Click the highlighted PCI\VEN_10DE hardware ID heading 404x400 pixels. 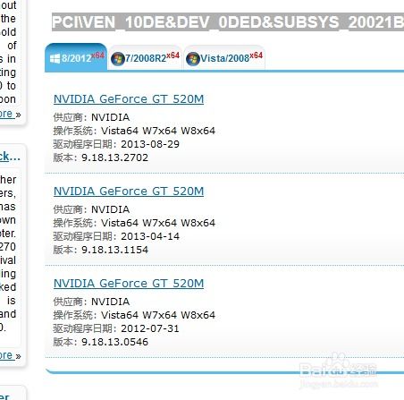[x=228, y=22]
